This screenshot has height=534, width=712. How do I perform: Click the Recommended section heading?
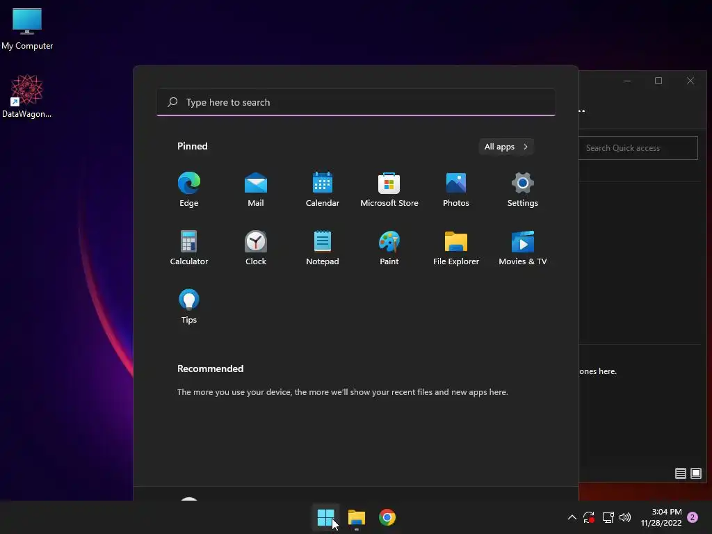(x=210, y=369)
